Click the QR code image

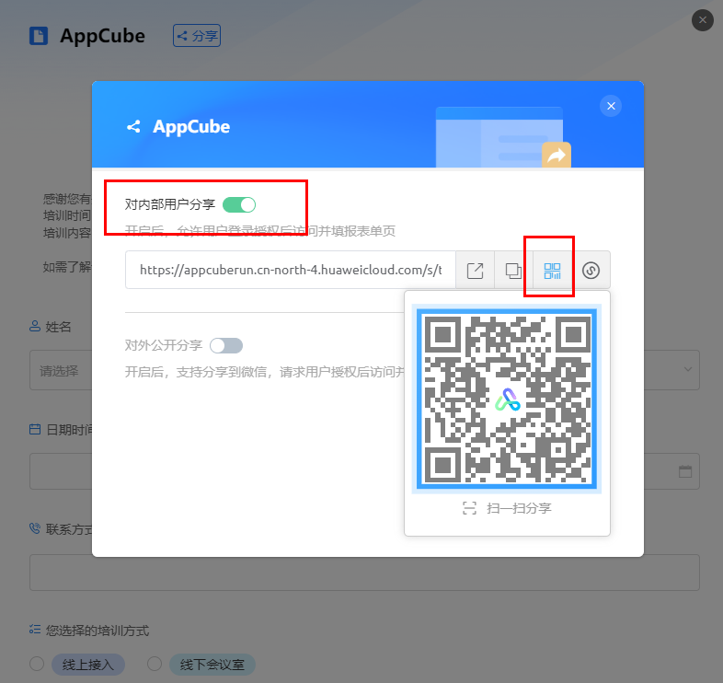coord(506,399)
